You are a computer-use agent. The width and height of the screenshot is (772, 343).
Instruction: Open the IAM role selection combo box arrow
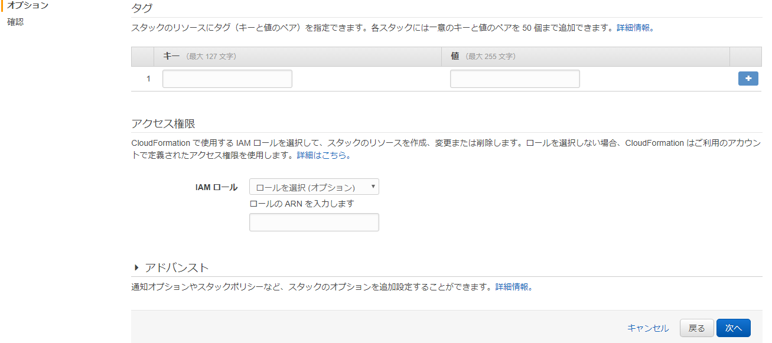coord(373,186)
